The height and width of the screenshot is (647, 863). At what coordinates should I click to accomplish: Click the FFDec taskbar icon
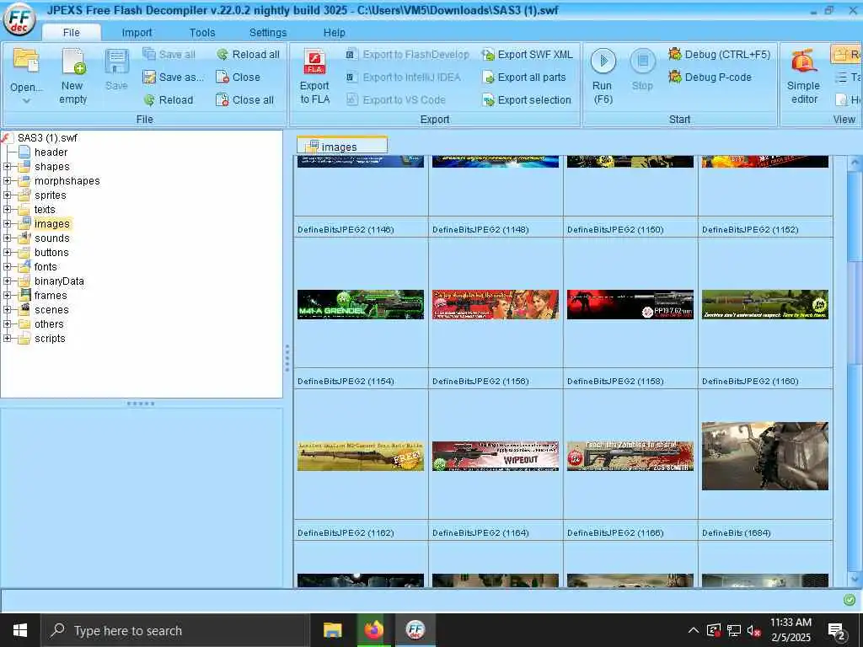(415, 630)
